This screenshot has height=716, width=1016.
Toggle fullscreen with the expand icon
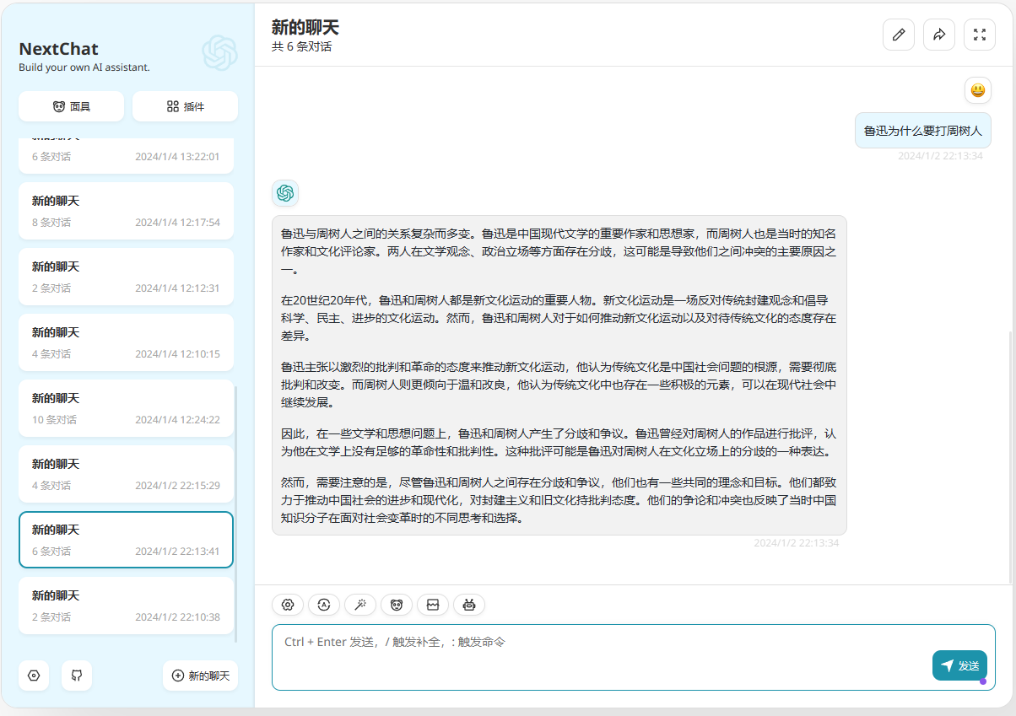point(980,35)
